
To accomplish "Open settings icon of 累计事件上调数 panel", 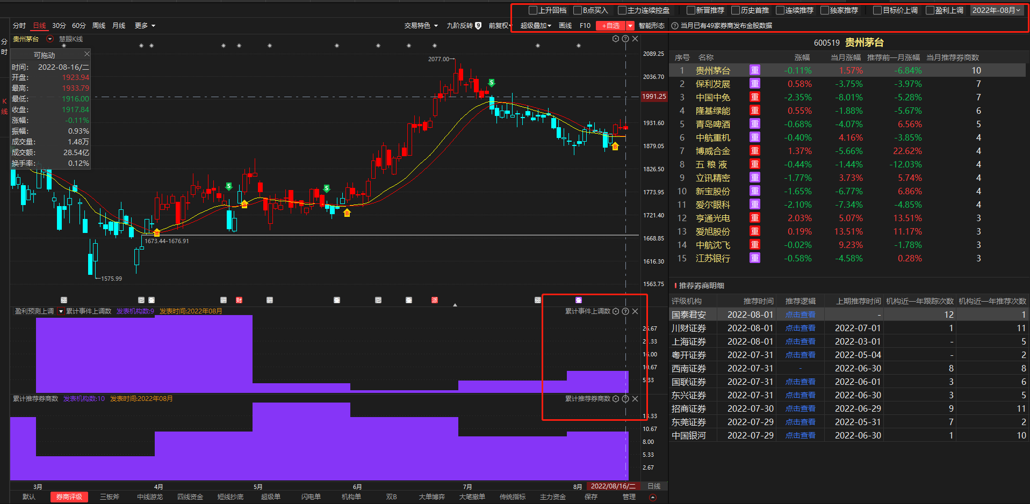I will tap(616, 311).
